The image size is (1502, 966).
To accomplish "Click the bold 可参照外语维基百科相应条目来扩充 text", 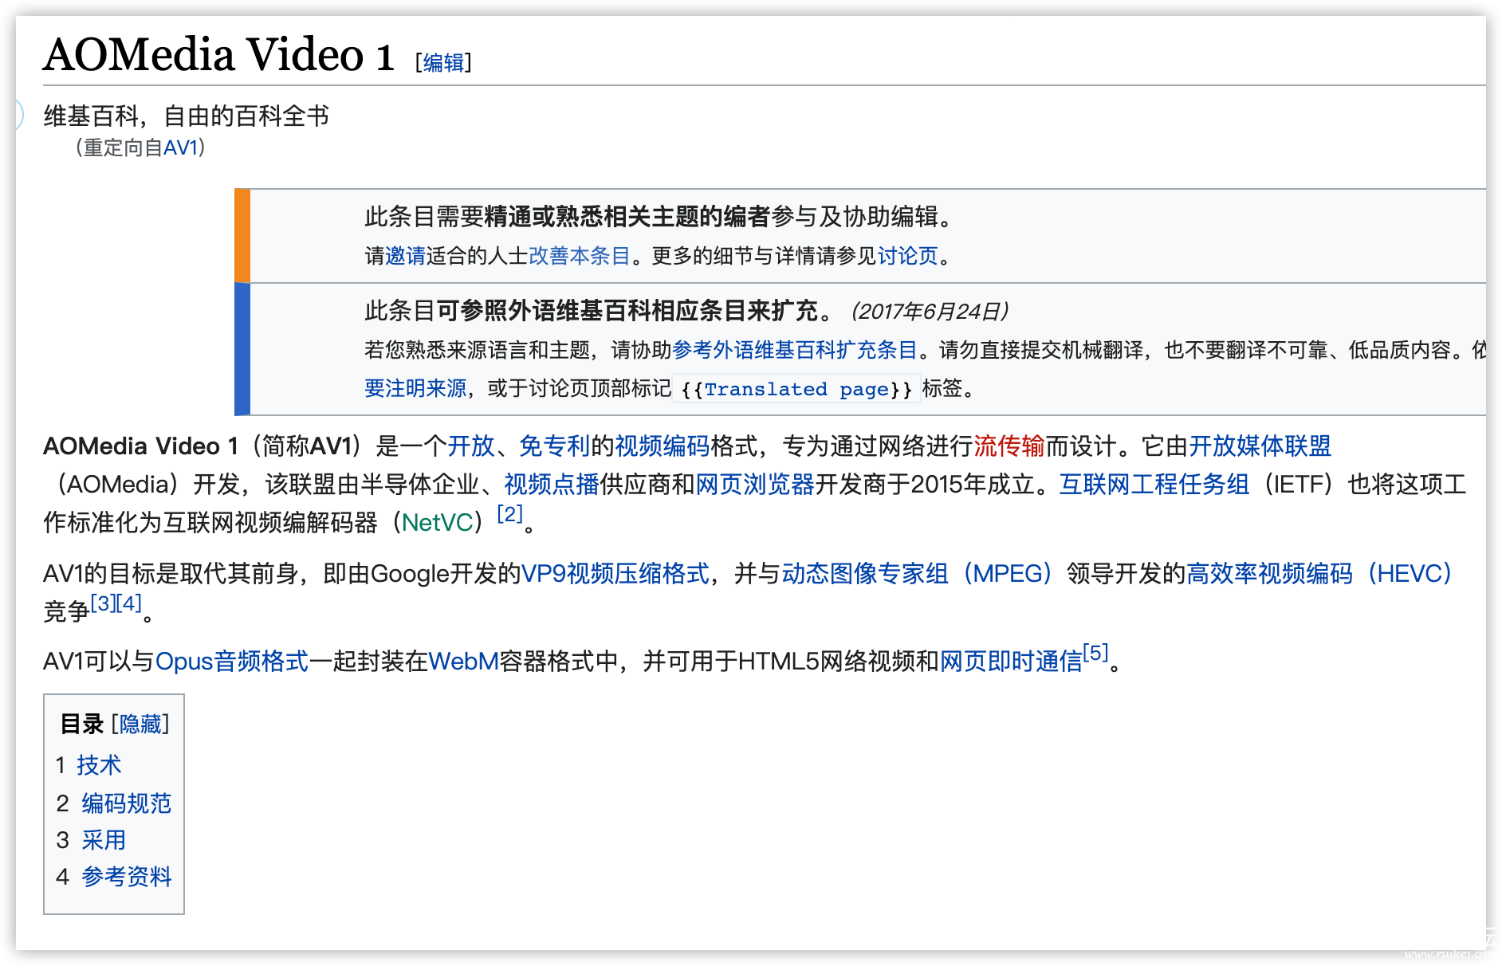I will tap(627, 310).
